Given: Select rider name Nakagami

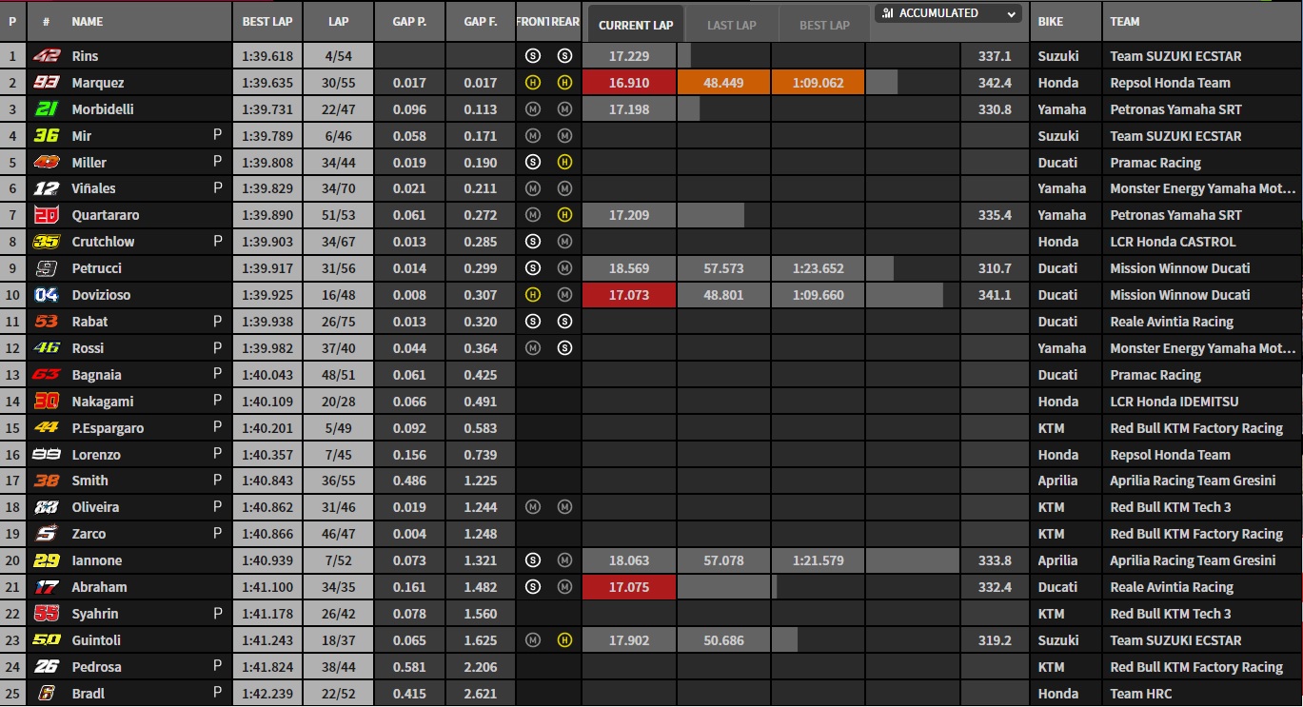Looking at the screenshot, I should point(103,402).
